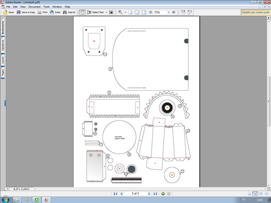Rotate page counterclockwise icon

190,12
